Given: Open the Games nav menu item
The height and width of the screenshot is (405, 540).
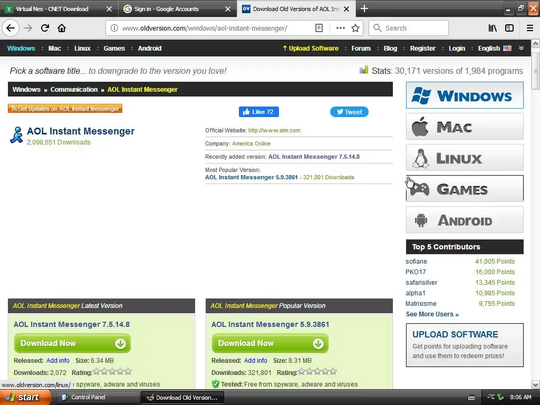Looking at the screenshot, I should pos(114,48).
